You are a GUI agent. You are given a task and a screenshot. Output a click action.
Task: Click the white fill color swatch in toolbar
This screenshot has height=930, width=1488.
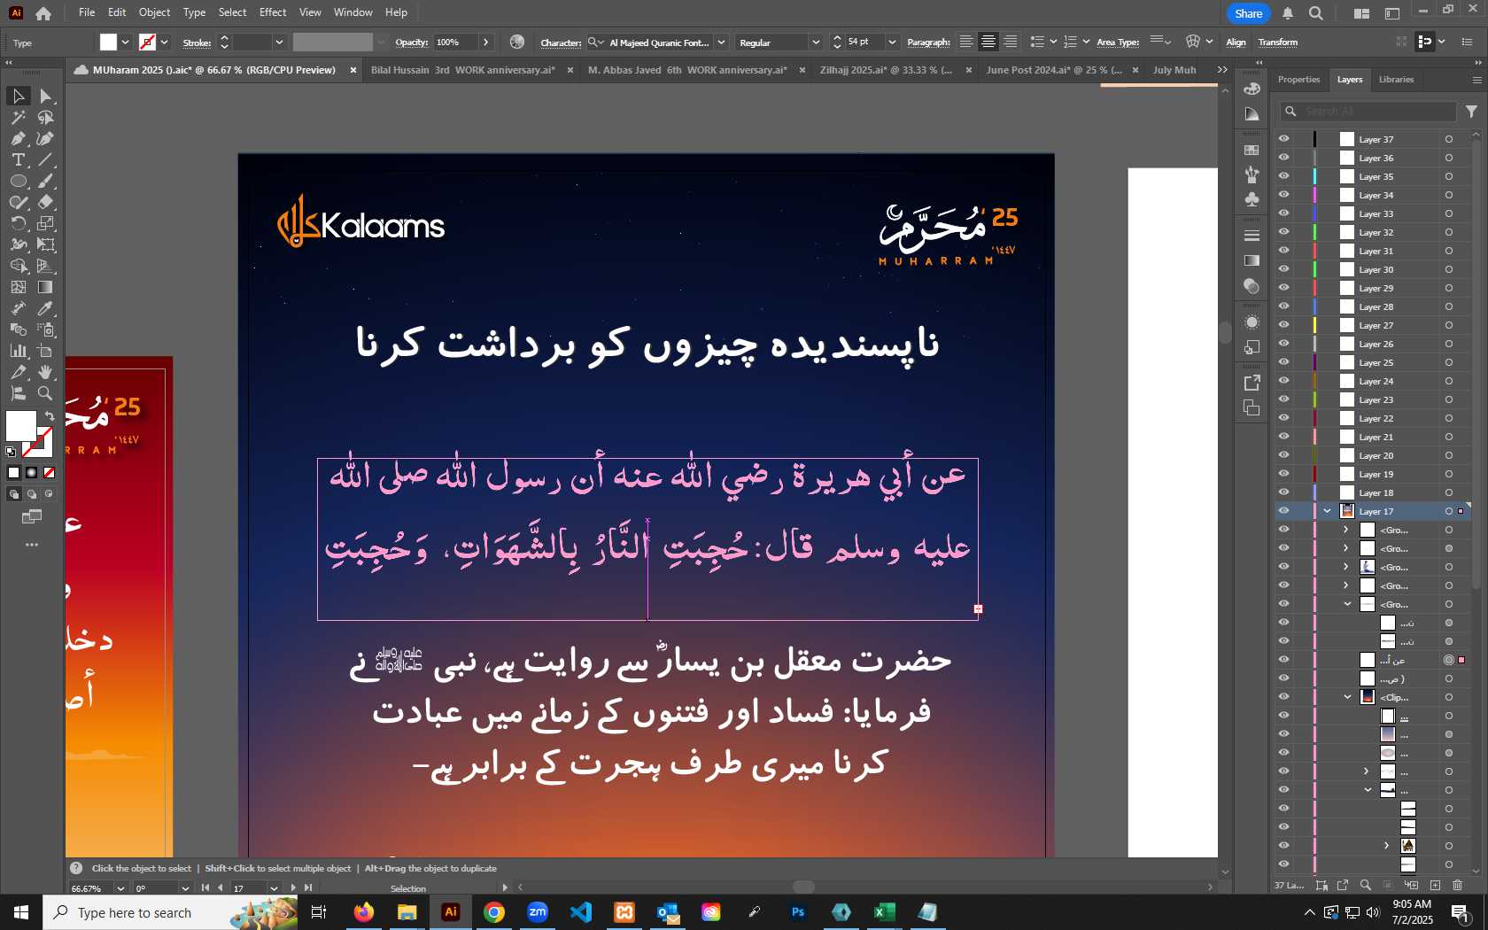point(21,426)
